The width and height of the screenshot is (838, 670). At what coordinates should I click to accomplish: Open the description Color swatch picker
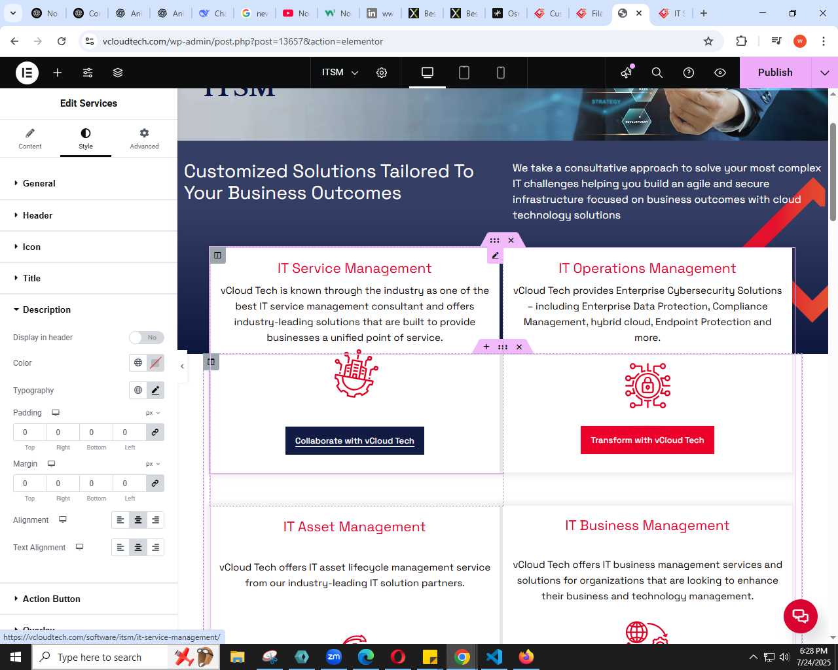[x=155, y=363]
